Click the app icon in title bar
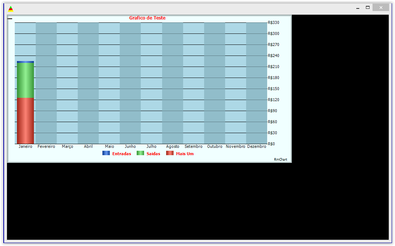Screen dimensions: 395x246 tap(11, 9)
